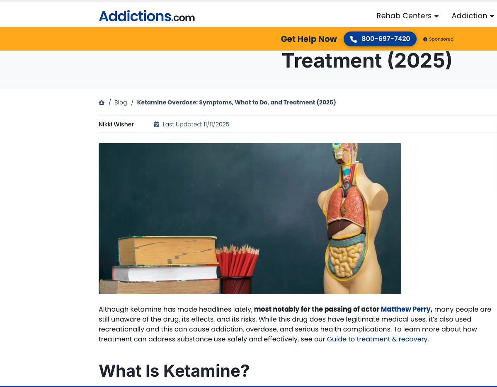The height and width of the screenshot is (387, 497).
Task: Call 800-697-7420 button
Action: [x=380, y=39]
